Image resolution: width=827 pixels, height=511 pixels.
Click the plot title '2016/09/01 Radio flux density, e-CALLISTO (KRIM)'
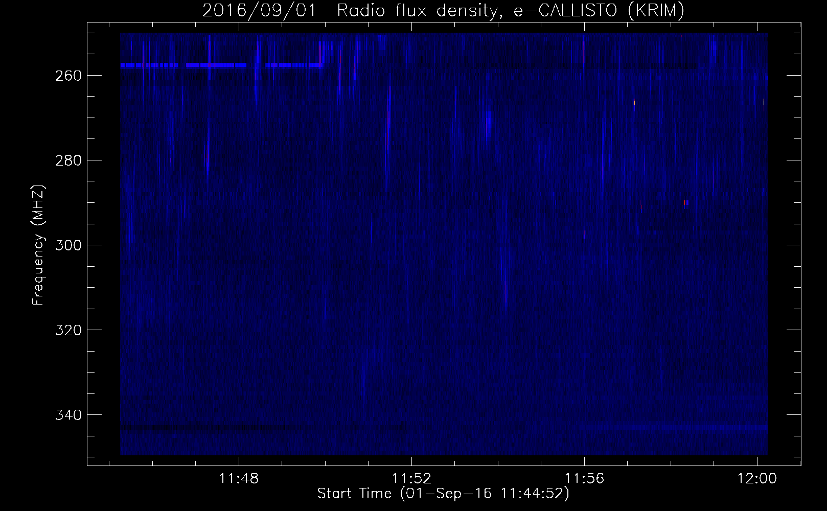443,10
